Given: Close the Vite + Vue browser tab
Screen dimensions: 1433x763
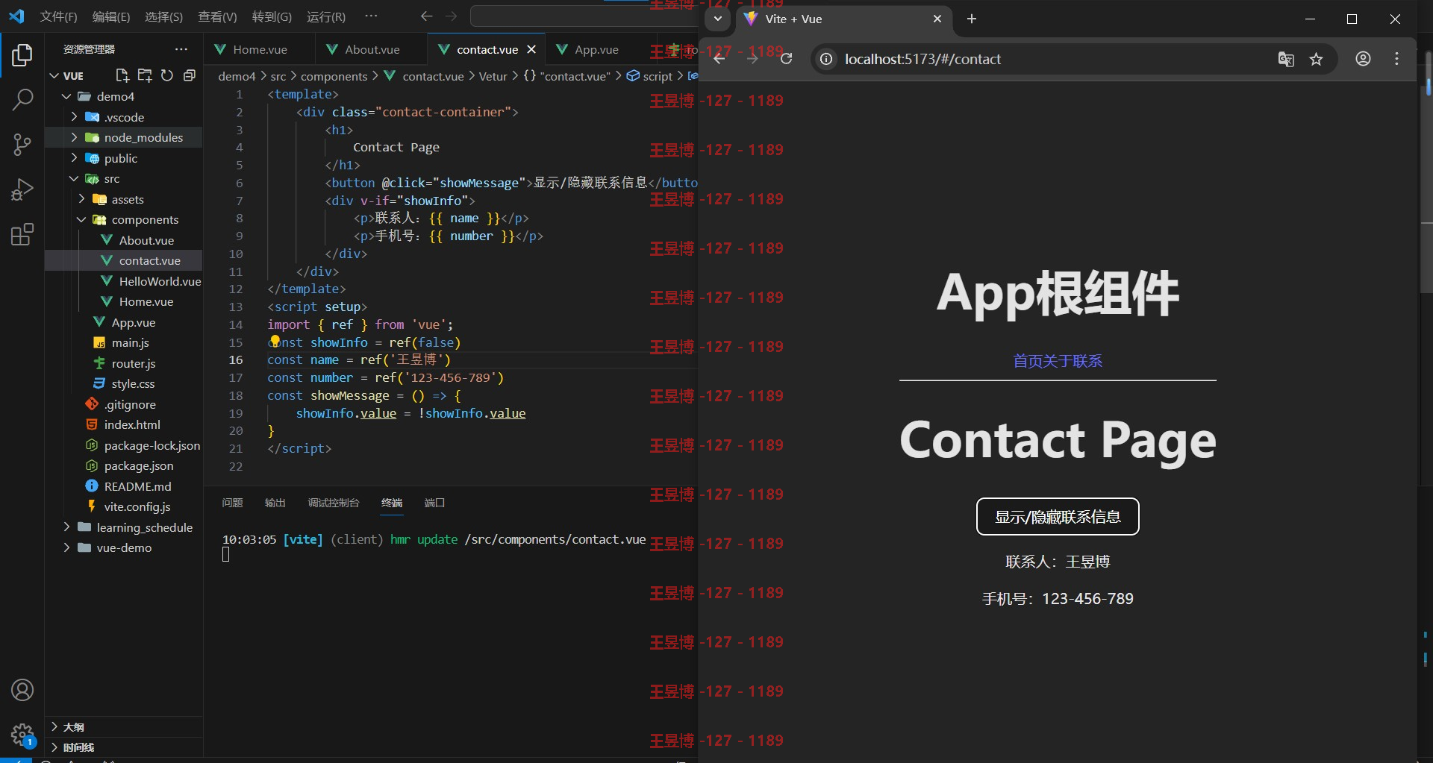Looking at the screenshot, I should [937, 19].
